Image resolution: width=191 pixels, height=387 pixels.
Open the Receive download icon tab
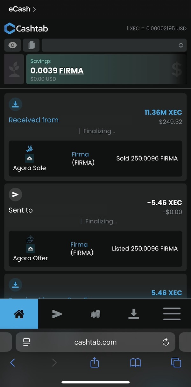pyautogui.click(x=134, y=314)
